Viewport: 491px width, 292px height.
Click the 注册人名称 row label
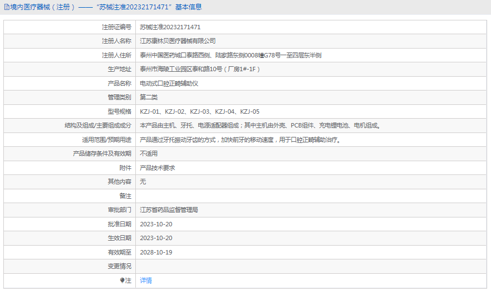[x=117, y=41]
